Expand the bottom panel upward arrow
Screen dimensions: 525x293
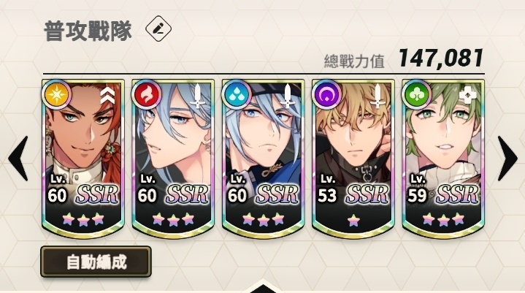[263, 286]
